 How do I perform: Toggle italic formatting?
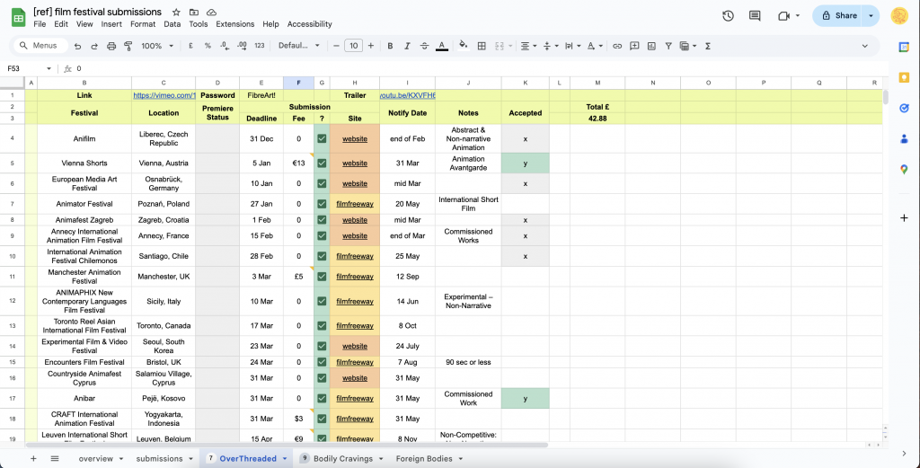coord(407,46)
